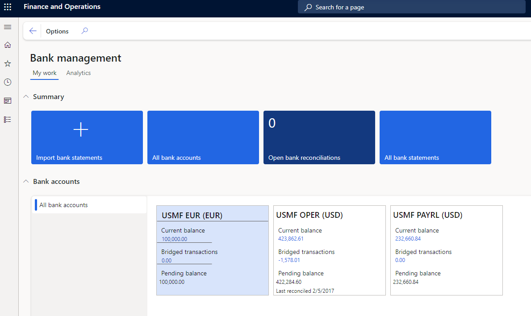
Task: Click the Search for a page field
Action: point(411,7)
